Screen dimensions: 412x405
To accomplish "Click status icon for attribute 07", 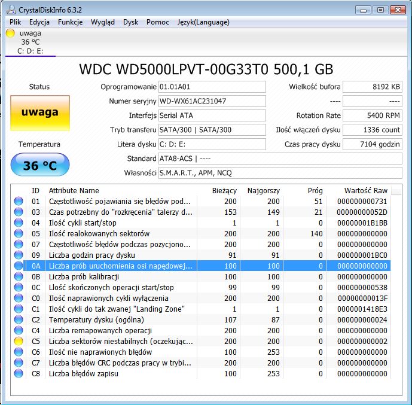I will point(19,244).
